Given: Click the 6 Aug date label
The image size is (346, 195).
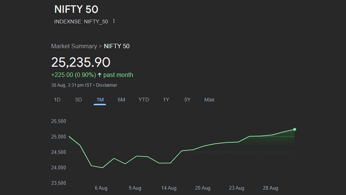Looking at the screenshot, I should [101, 188].
